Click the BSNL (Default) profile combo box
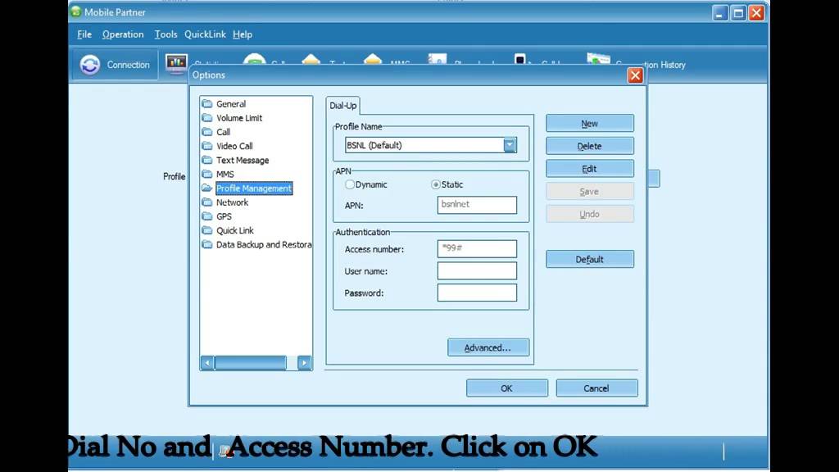 point(431,145)
